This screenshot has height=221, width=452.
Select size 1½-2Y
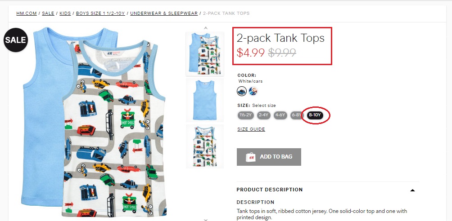coord(245,115)
